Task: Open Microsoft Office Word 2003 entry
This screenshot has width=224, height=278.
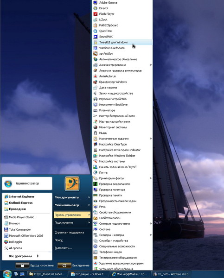Action: tap(27, 236)
